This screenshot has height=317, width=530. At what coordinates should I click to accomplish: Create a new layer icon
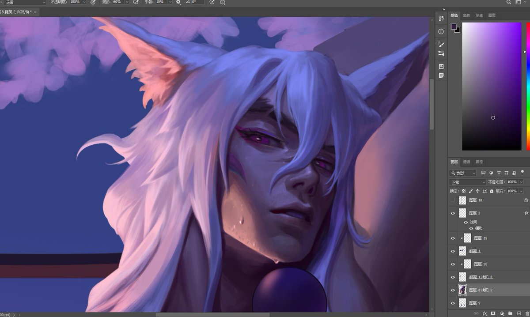(x=519, y=313)
